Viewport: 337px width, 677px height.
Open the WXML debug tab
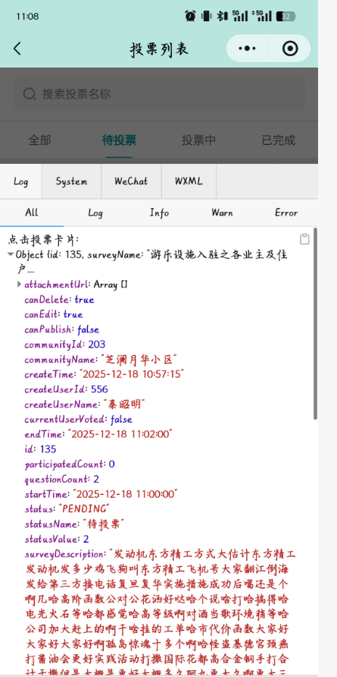pos(189,181)
